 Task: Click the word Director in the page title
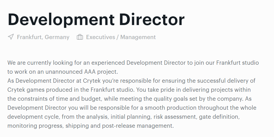pos(152,19)
